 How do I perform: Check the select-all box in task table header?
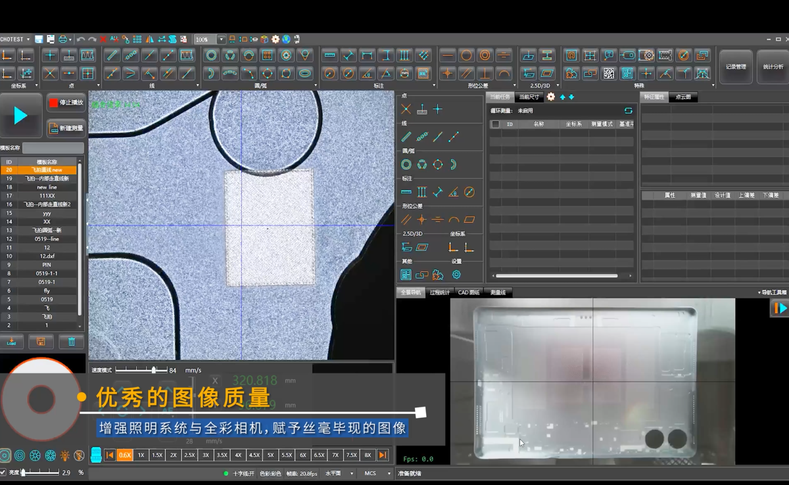point(496,124)
